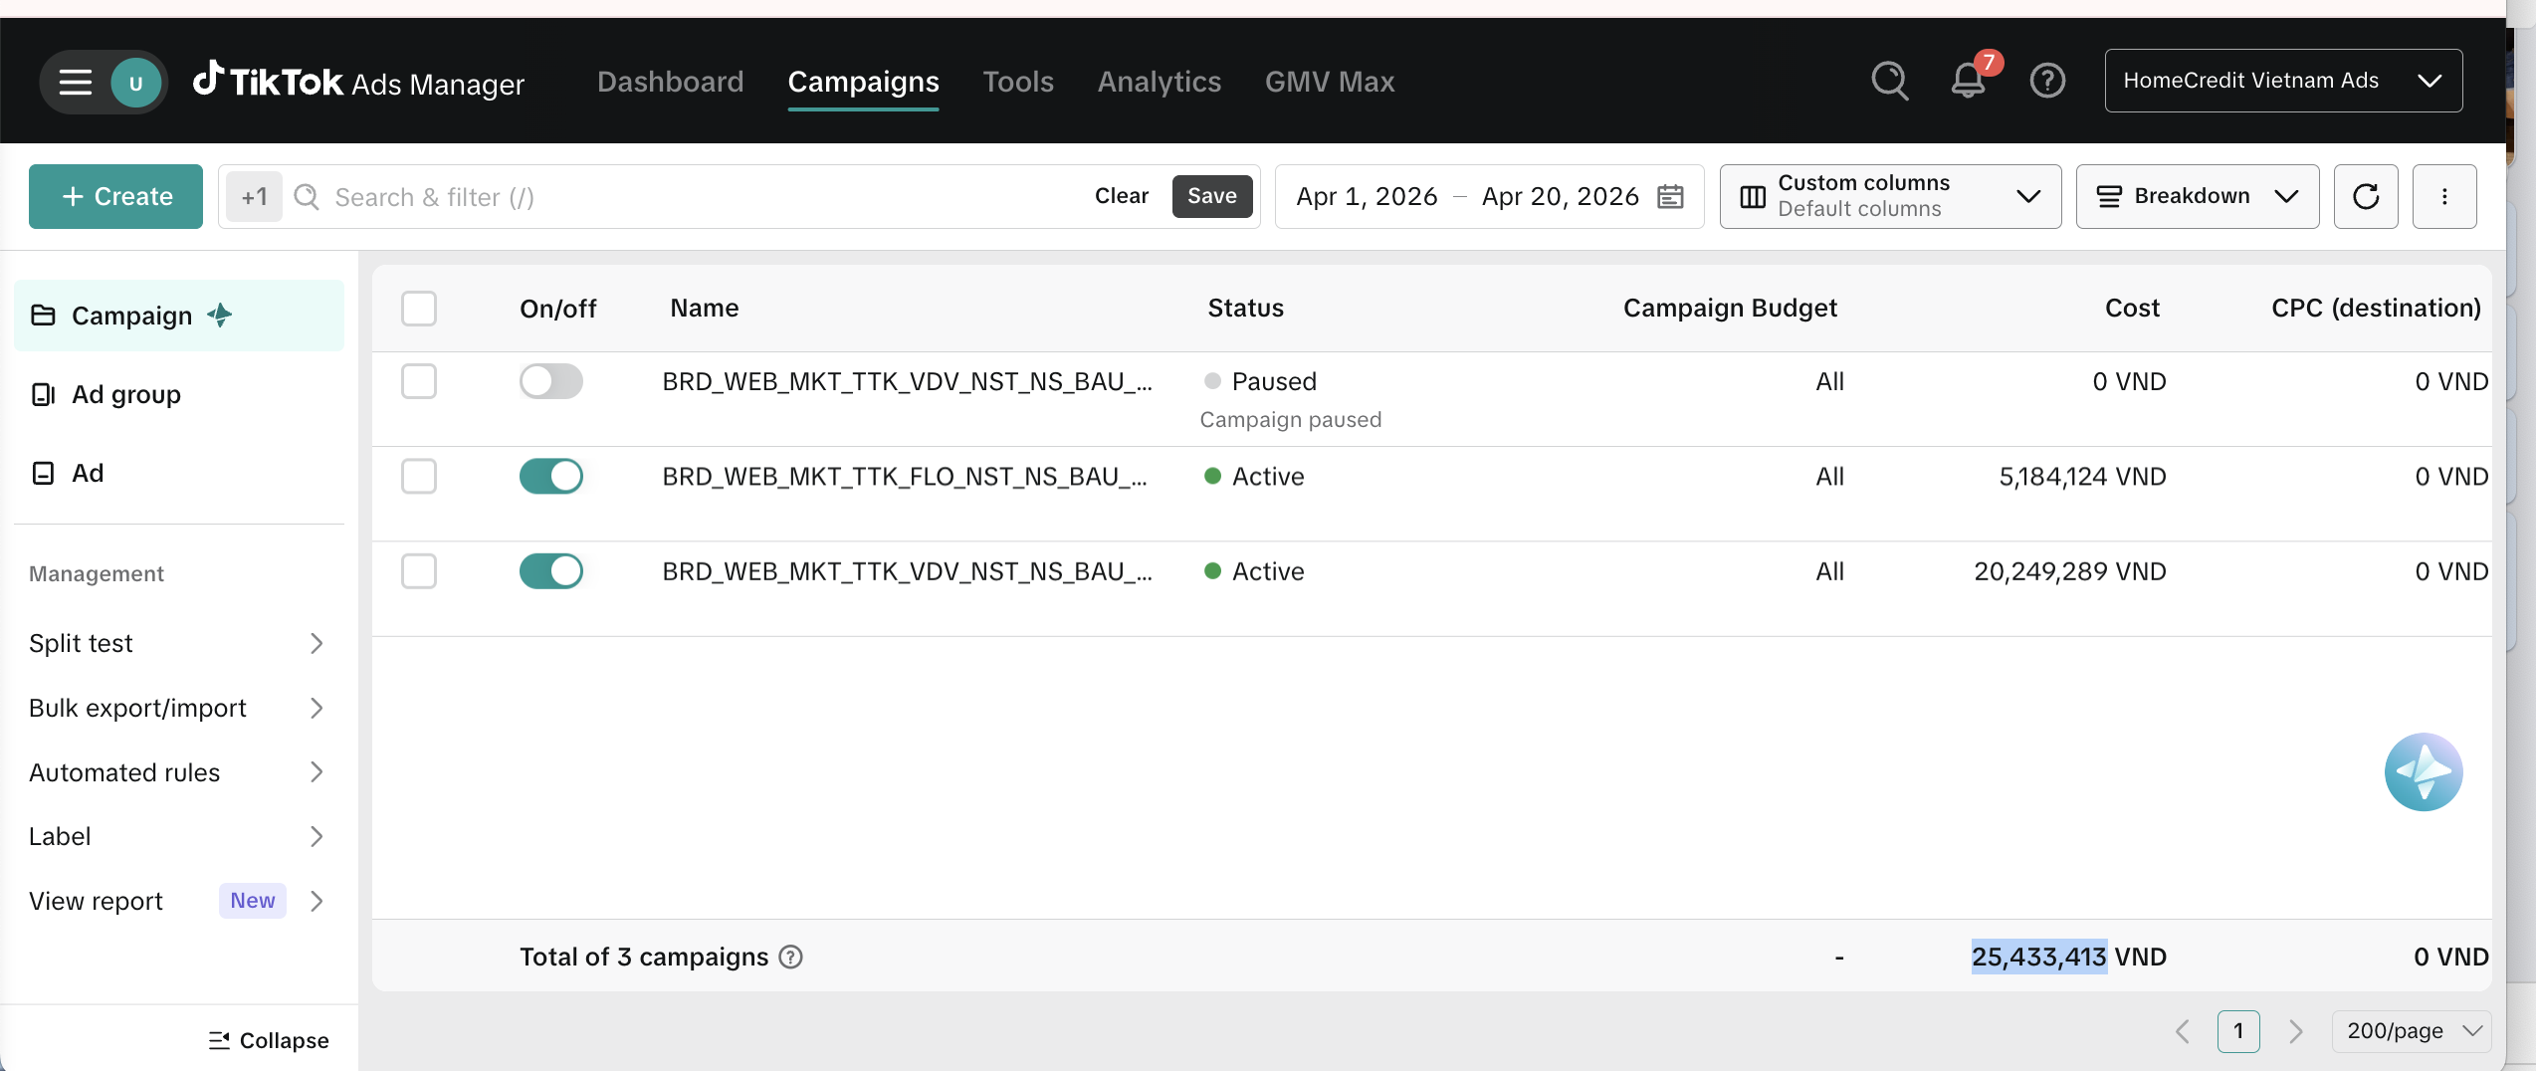Save the current filter
The image size is (2536, 1071).
click(1212, 196)
